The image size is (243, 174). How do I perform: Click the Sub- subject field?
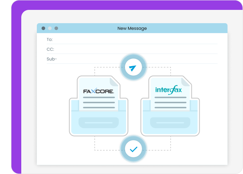tap(132, 59)
